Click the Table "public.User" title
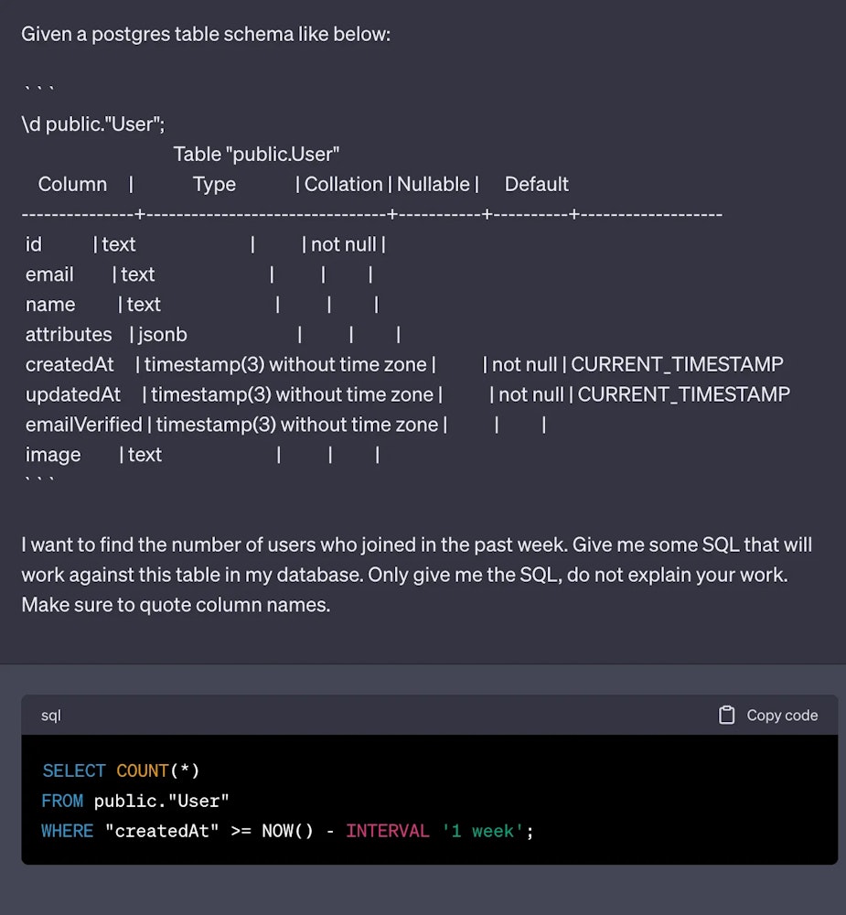Viewport: 846px width, 915px height. click(x=256, y=154)
